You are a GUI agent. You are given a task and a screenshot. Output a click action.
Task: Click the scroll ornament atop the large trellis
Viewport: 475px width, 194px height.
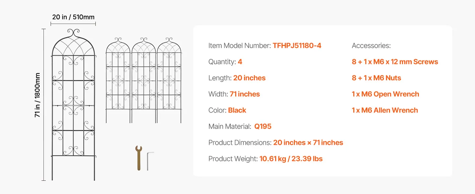[73, 33]
